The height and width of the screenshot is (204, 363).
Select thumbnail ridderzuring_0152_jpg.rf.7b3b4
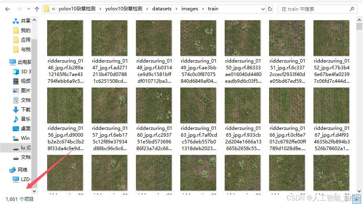[331, 38]
